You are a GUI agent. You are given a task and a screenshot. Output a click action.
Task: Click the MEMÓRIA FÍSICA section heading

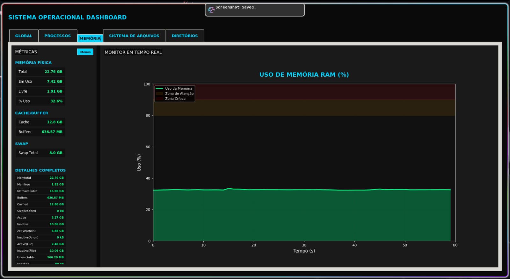(33, 63)
